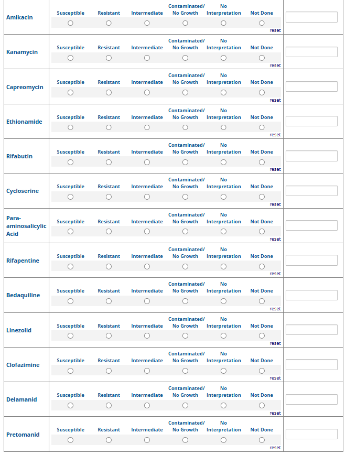Select Susceptible for Clofazimine
Image resolution: width=346 pixels, height=455 pixels.
point(70,371)
